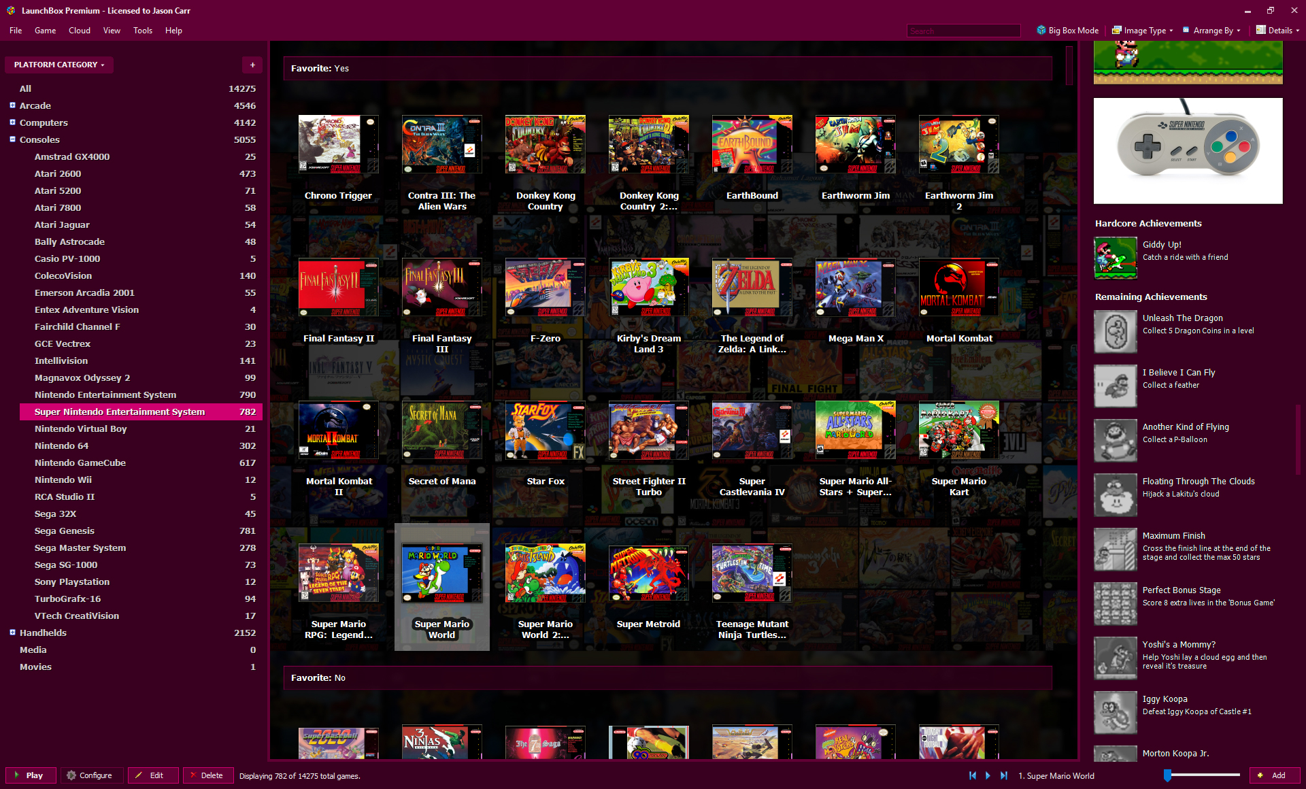Click the Configure button

[92, 775]
